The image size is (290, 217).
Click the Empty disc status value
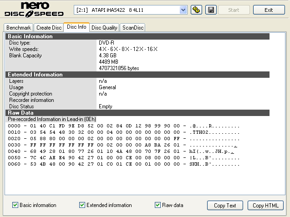coord(106,106)
